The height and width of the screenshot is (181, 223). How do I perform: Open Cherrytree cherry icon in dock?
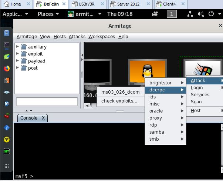(7, 116)
